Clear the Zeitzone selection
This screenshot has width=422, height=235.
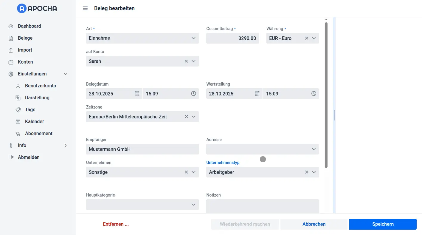tap(186, 117)
